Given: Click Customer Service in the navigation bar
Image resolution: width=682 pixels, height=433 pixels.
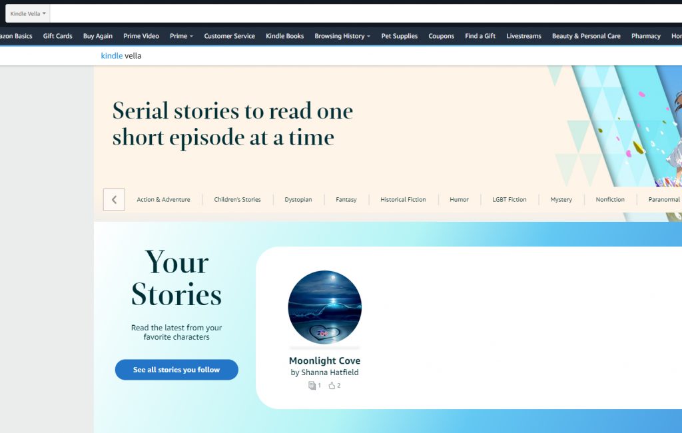Looking at the screenshot, I should tap(229, 36).
